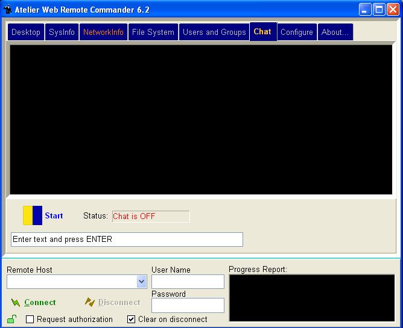The height and width of the screenshot is (328, 403).
Task: Go to the File System tab
Action: (153, 32)
